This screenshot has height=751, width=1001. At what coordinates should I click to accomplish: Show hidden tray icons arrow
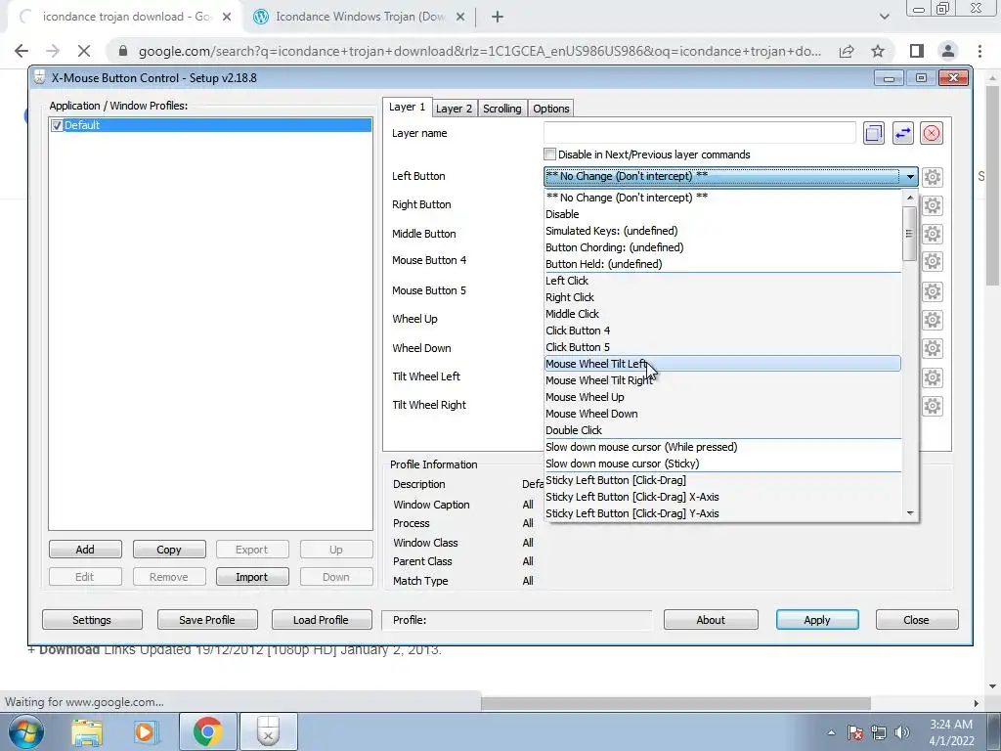point(831,732)
